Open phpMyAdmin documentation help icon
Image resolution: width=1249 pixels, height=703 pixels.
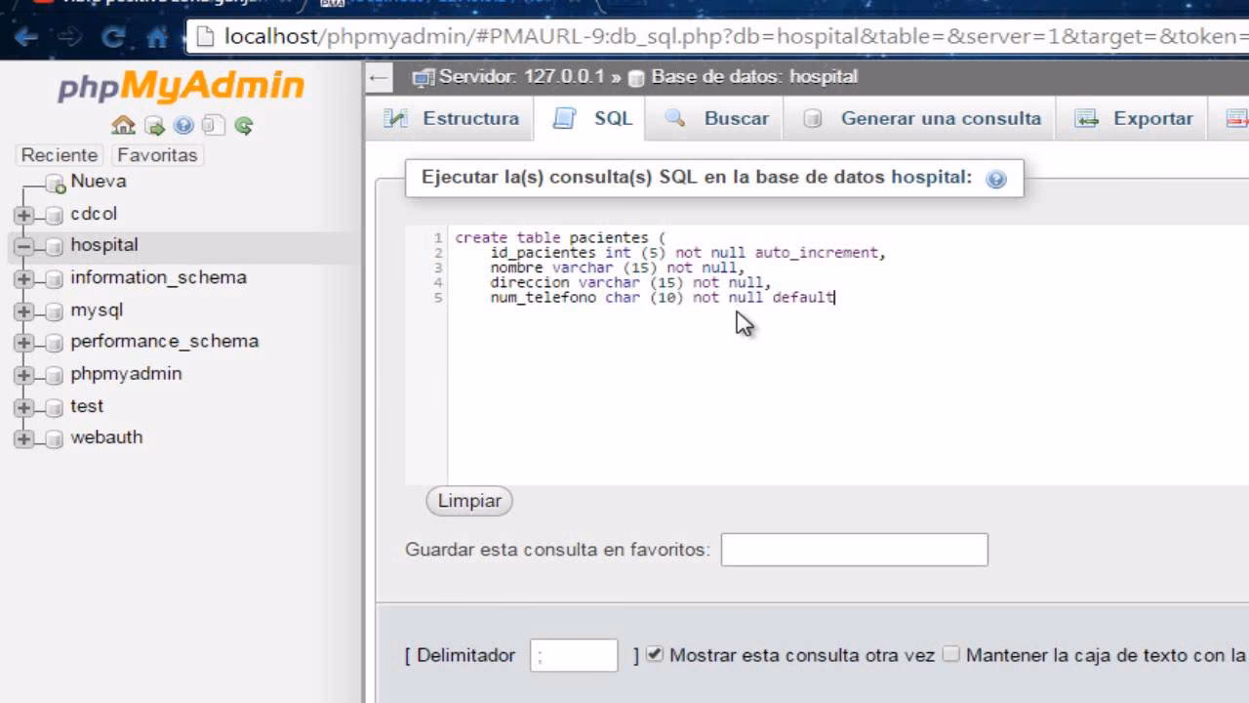pos(183,125)
